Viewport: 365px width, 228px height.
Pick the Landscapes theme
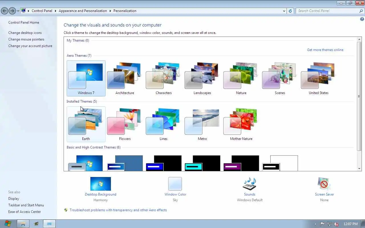202,78
